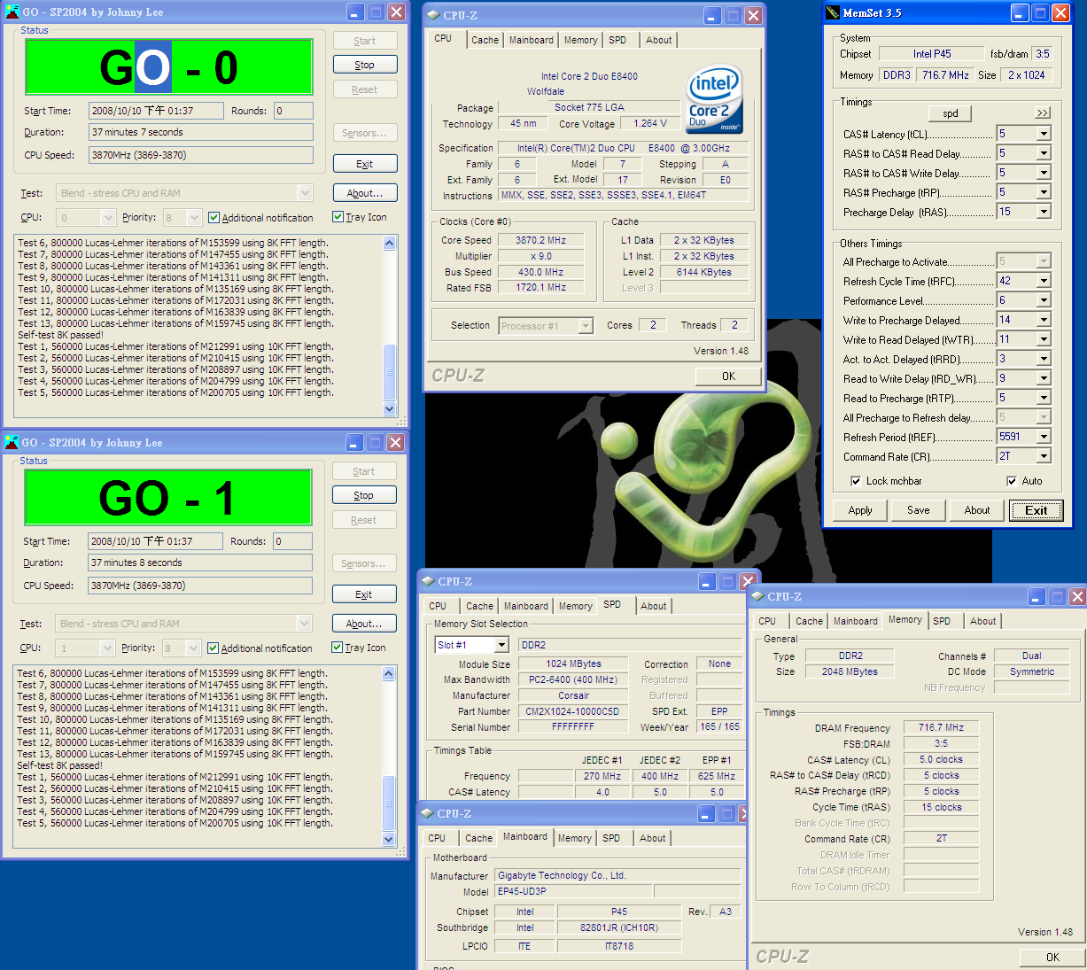Click the MemSet 3.5 title bar icon
The image size is (1087, 970).
(832, 12)
